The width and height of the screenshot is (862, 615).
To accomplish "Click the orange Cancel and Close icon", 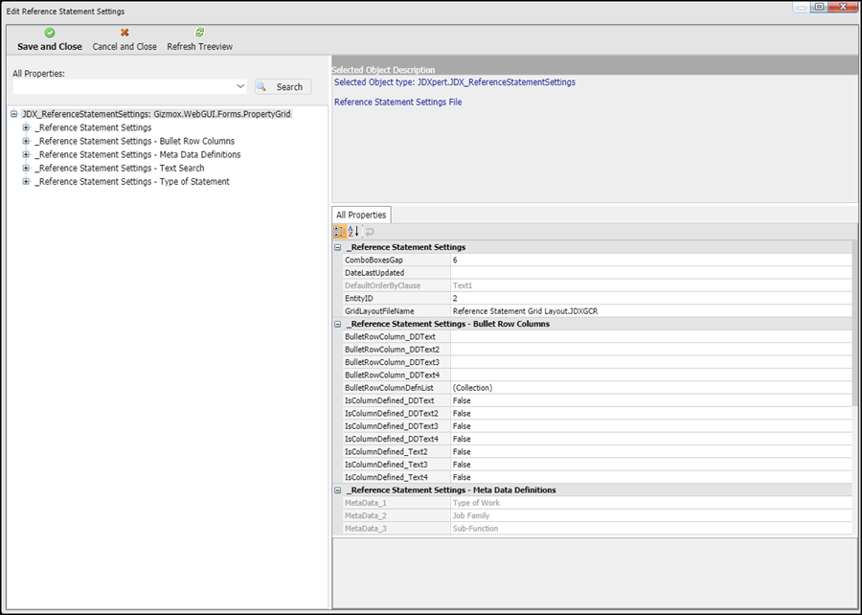I will 125,33.
